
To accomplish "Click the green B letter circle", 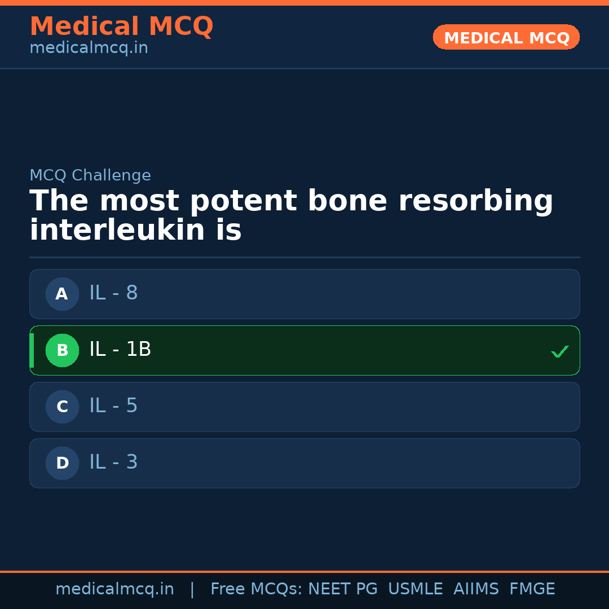I will coord(62,350).
